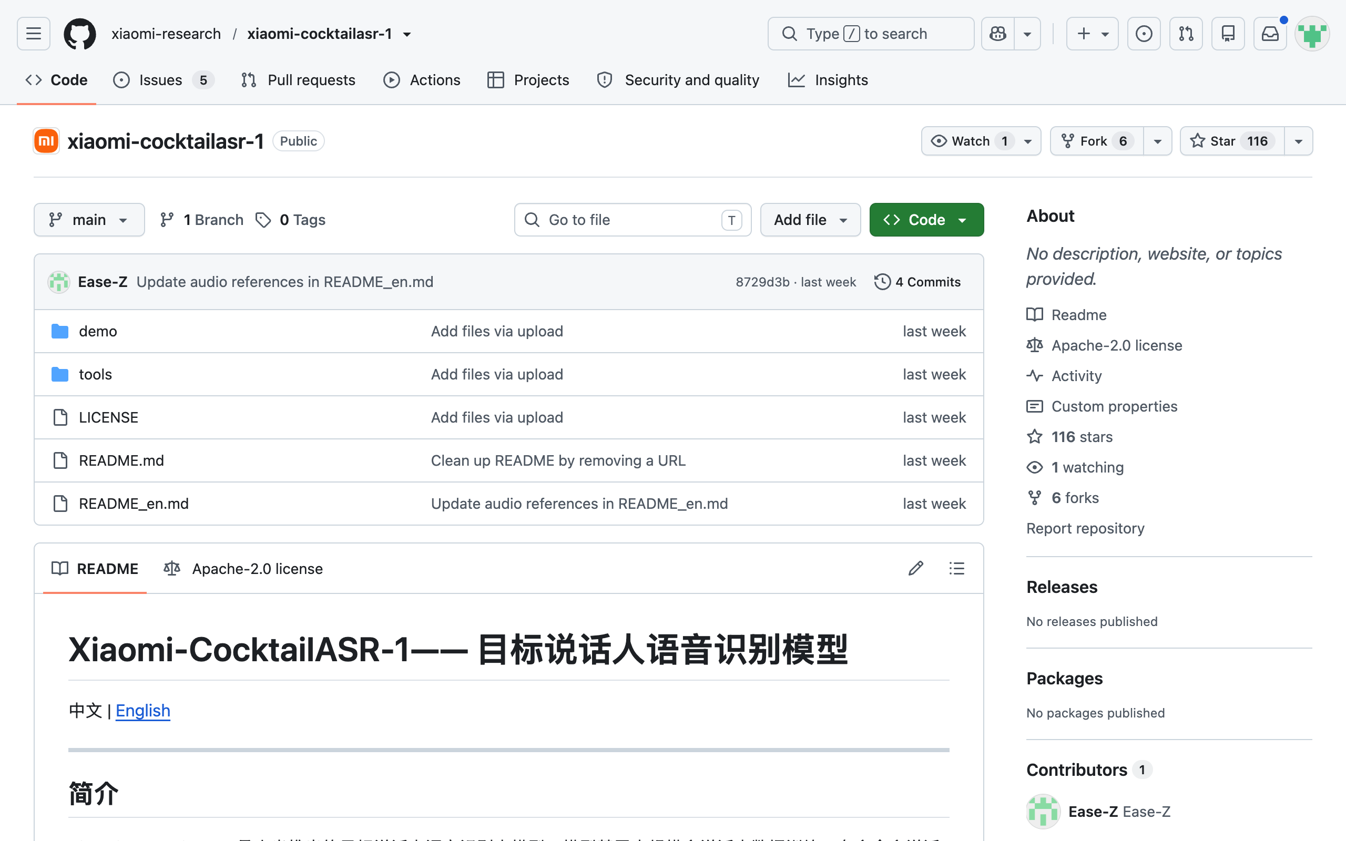Image resolution: width=1346 pixels, height=841 pixels.
Task: View the 1 Branch list
Action: click(x=201, y=220)
